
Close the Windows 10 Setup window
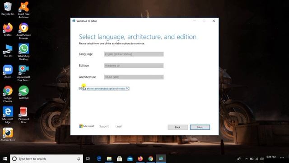(x=214, y=21)
